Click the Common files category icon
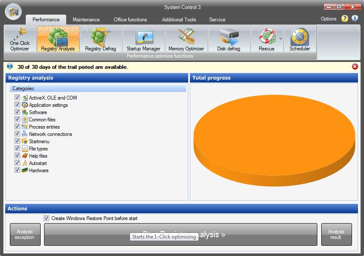Image resolution: width=364 pixels, height=256 pixels. pyautogui.click(x=25, y=119)
